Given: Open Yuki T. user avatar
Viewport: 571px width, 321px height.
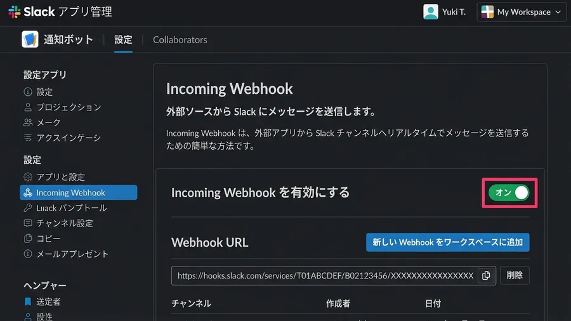Looking at the screenshot, I should tap(430, 11).
